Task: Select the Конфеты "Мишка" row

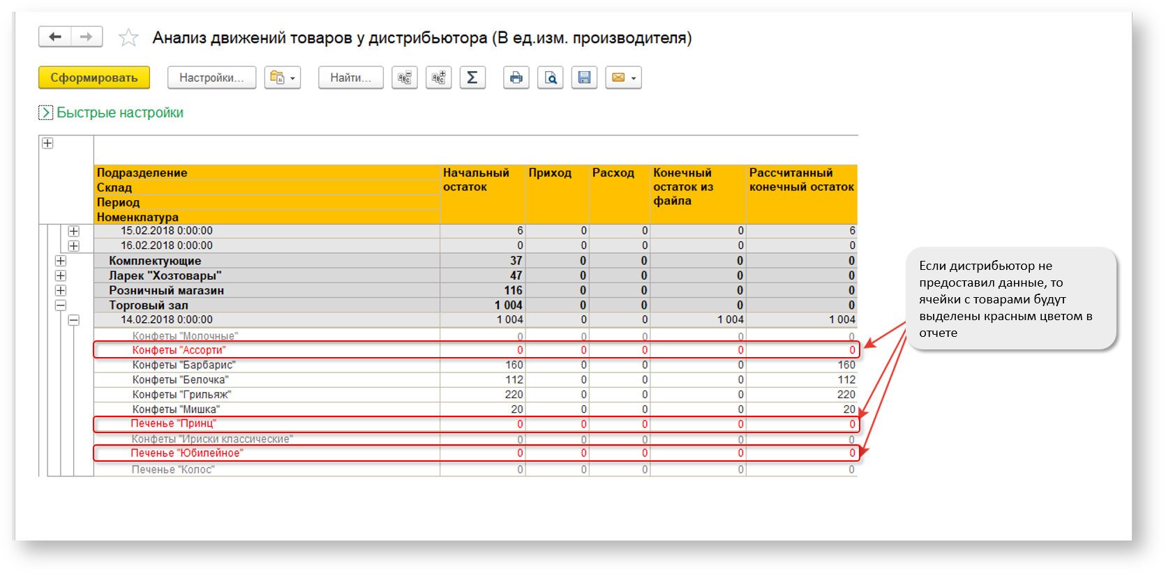Action: 475,409
